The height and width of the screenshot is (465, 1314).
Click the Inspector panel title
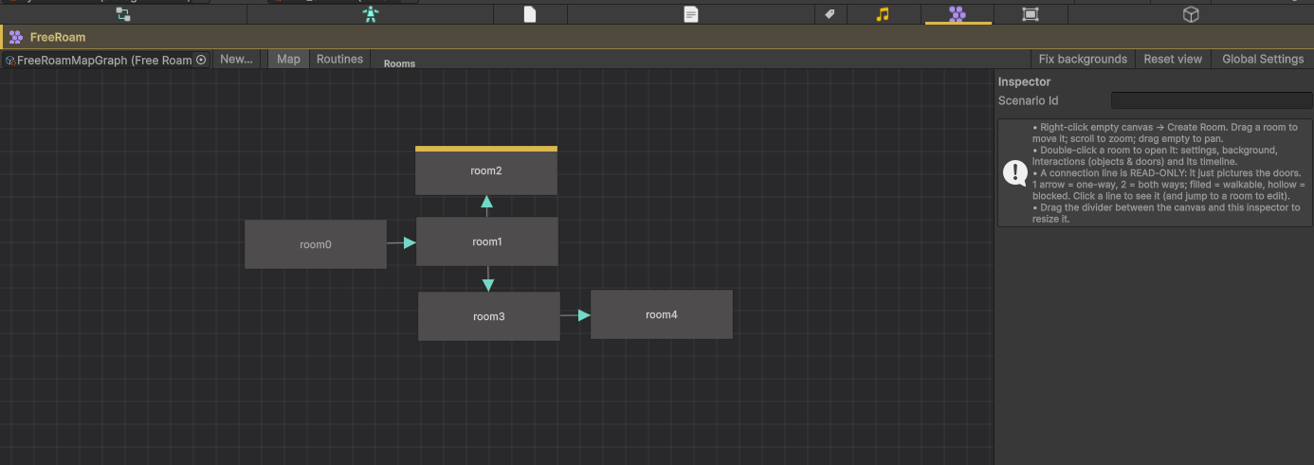(1024, 82)
